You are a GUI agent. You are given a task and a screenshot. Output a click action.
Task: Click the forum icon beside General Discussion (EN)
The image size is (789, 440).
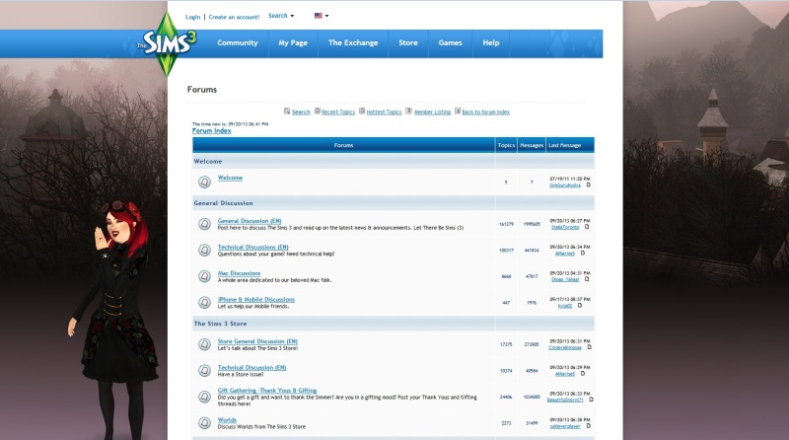[x=204, y=224]
